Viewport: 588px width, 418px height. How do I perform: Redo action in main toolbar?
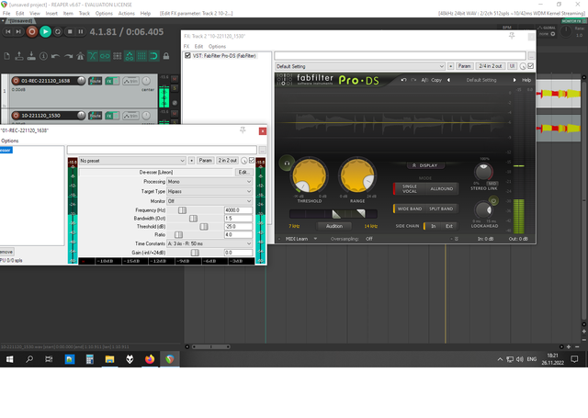click(x=68, y=56)
